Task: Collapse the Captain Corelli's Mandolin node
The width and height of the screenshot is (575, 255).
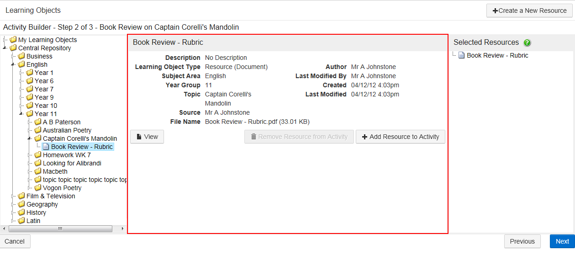Action: (x=29, y=138)
